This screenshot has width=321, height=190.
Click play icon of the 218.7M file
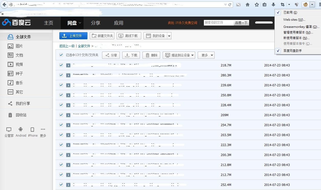[68, 65]
